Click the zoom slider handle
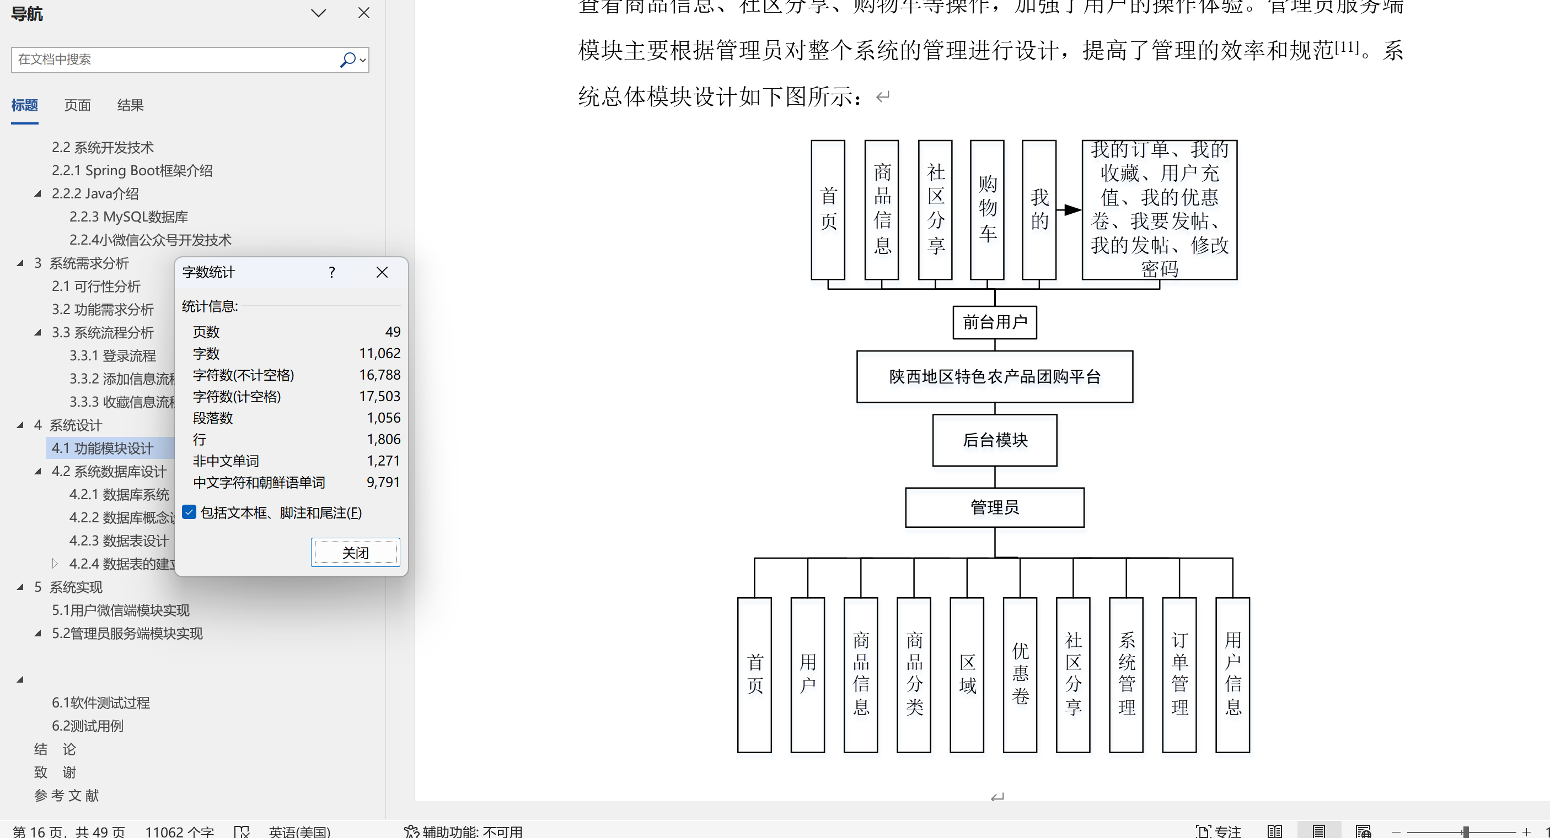The image size is (1550, 838). coord(1466,832)
